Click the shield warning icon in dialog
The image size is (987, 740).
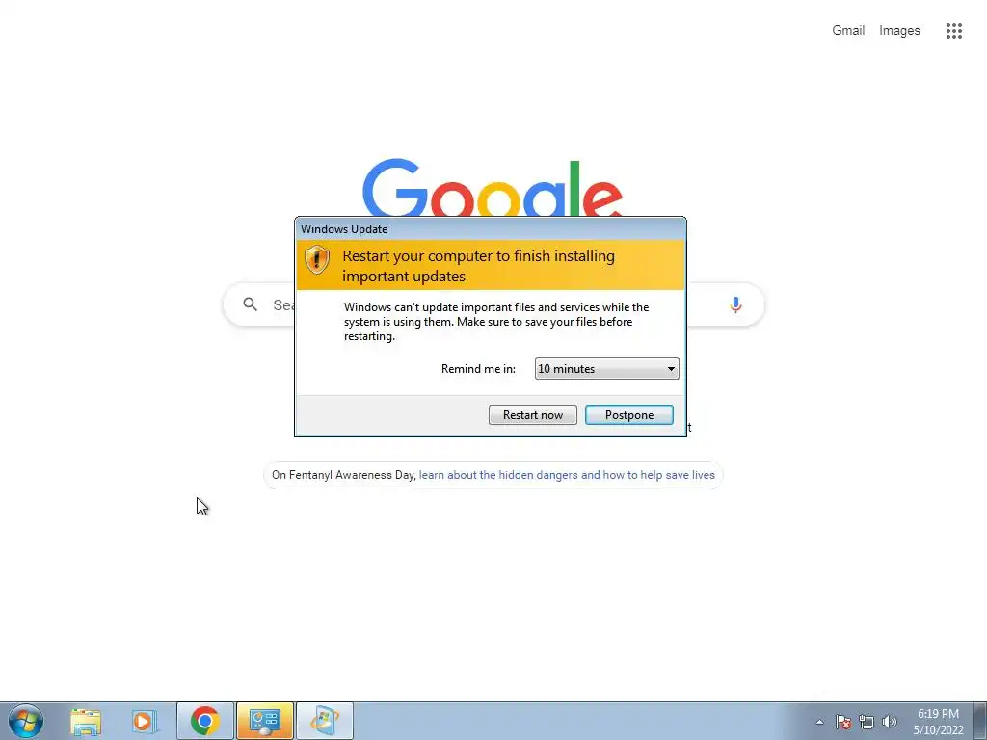(316, 259)
